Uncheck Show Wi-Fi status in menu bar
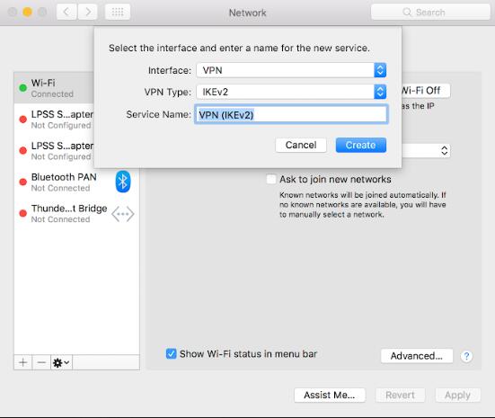The width and height of the screenshot is (495, 418). point(171,354)
